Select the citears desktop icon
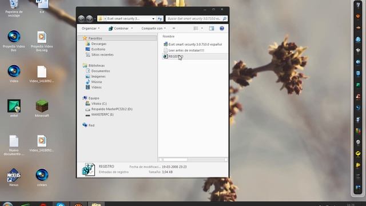 [x=42, y=177]
